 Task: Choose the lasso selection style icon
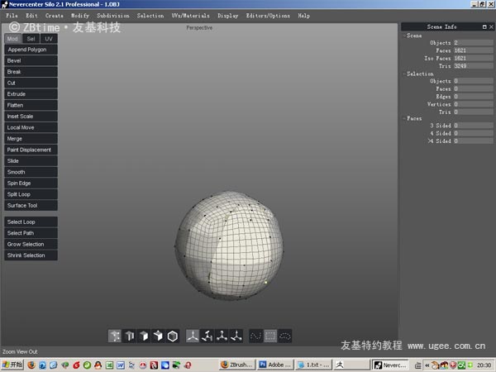pyautogui.click(x=284, y=336)
